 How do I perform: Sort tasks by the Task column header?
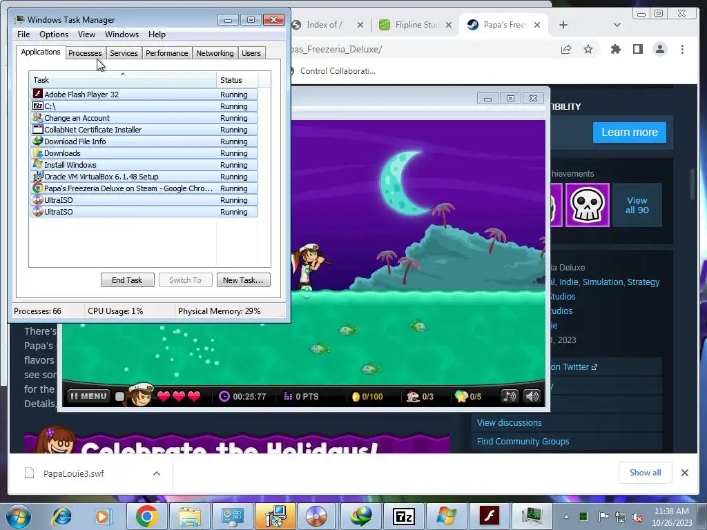click(x=123, y=80)
